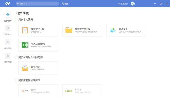170x102 pixels.
Task: Select the 51job card title
Action: 78,90
